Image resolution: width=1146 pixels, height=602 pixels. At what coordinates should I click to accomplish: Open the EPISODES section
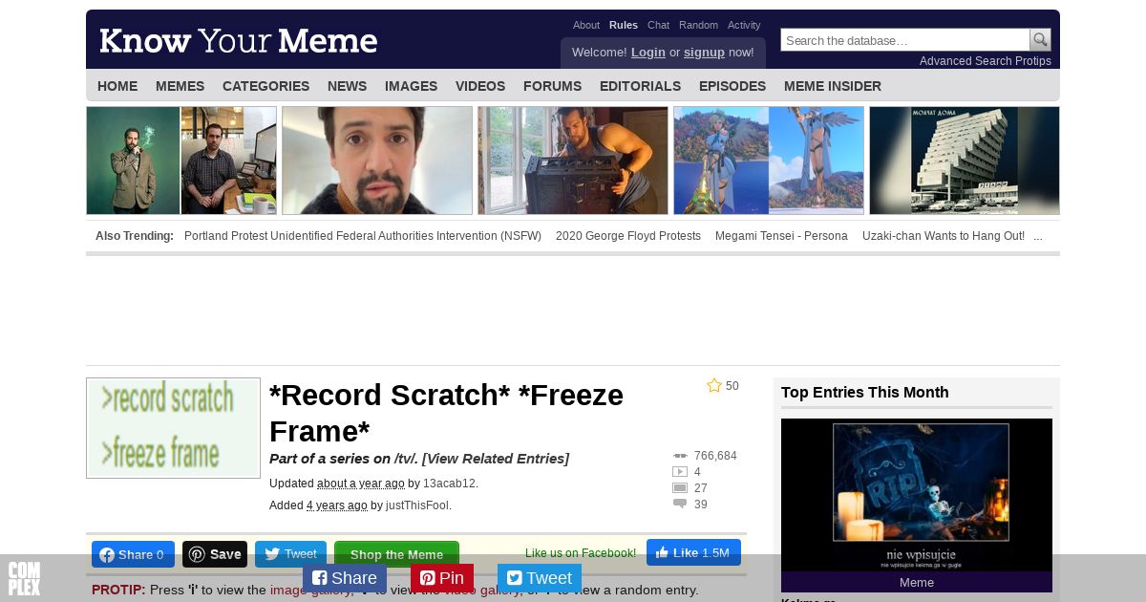732,86
